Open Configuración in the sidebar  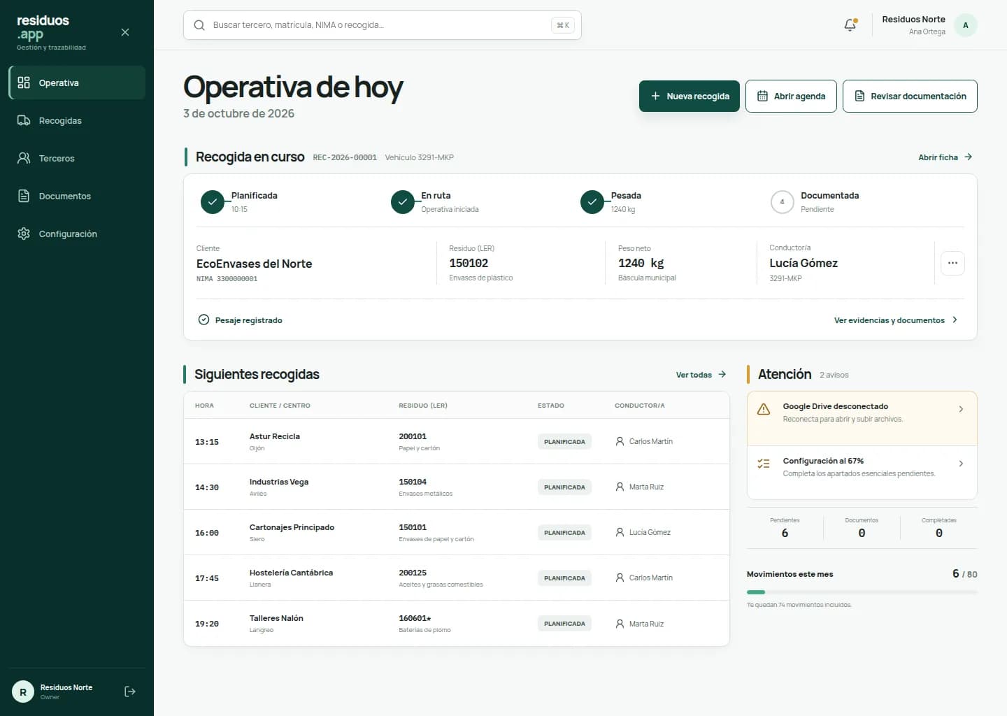77,234
